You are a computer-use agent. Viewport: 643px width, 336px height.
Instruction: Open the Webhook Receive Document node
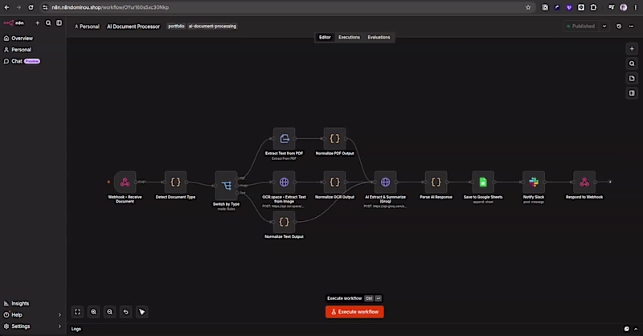click(x=125, y=182)
